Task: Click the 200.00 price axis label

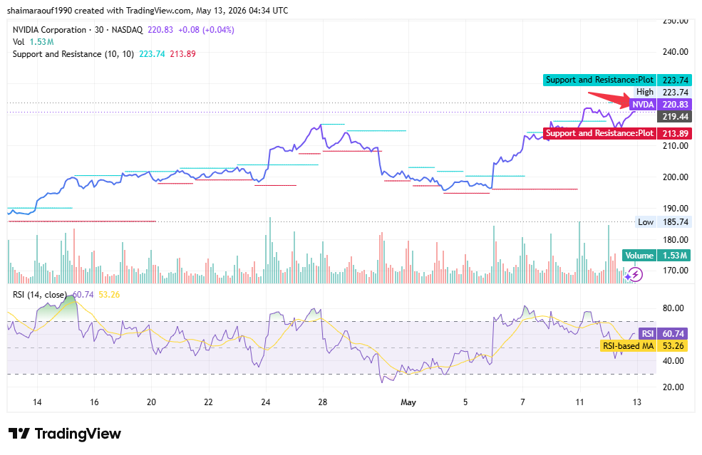Action: 675,177
